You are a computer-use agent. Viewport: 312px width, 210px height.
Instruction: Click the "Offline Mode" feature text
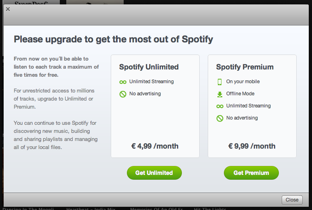pos(240,94)
